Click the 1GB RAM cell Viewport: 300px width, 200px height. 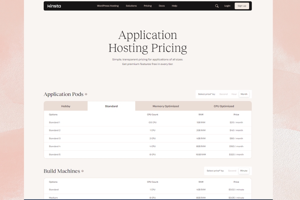201,122
